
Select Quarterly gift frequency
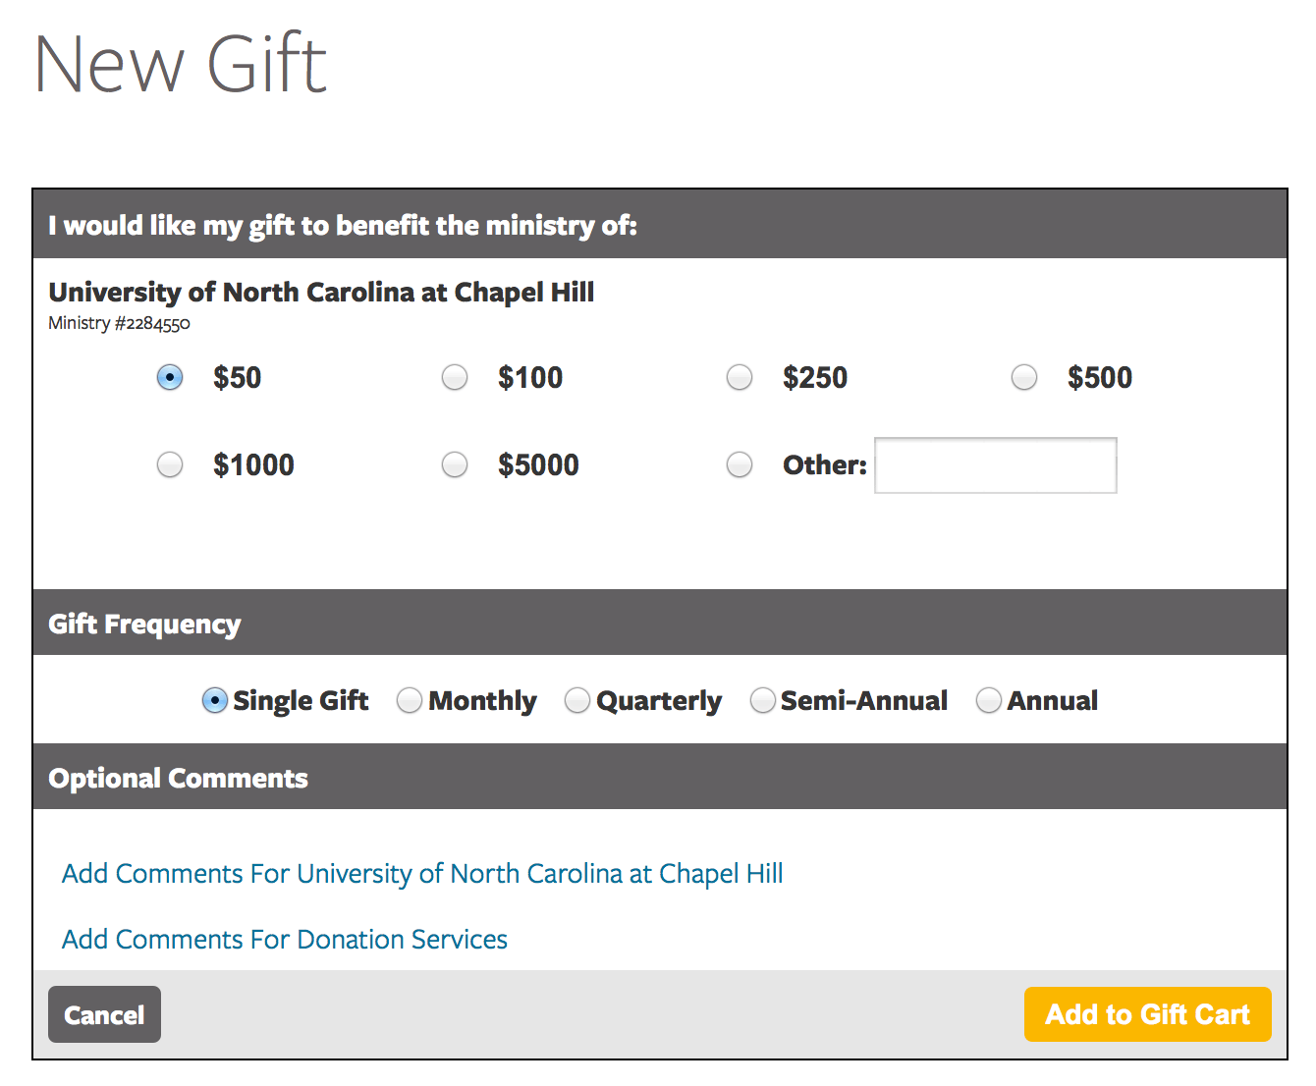click(x=577, y=700)
